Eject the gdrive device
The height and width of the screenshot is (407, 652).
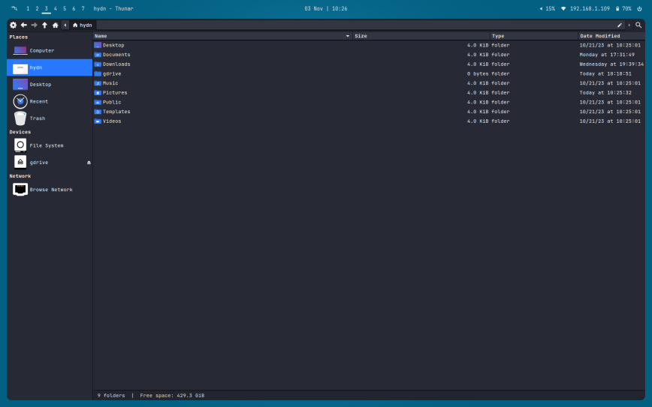pos(89,163)
